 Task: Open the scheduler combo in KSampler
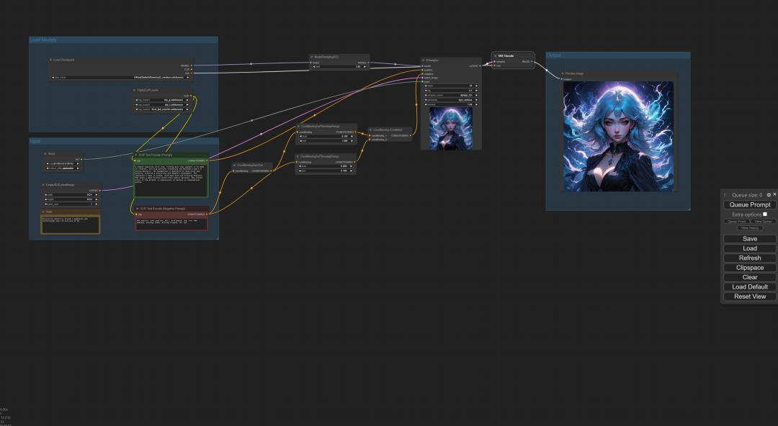[x=450, y=100]
